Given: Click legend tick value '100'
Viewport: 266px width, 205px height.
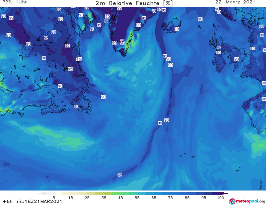Looking at the screenshot, I should coord(220,198).
